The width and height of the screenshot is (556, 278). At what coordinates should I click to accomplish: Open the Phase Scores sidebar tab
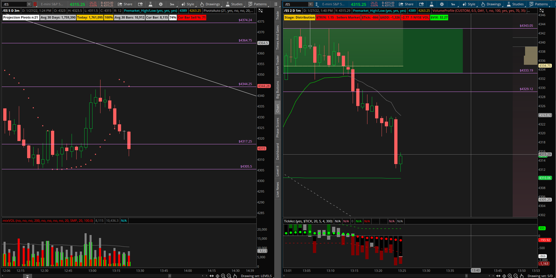coord(278,128)
